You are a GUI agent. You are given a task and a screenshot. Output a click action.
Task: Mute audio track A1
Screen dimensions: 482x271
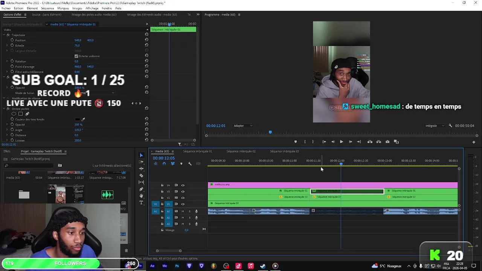point(183,211)
